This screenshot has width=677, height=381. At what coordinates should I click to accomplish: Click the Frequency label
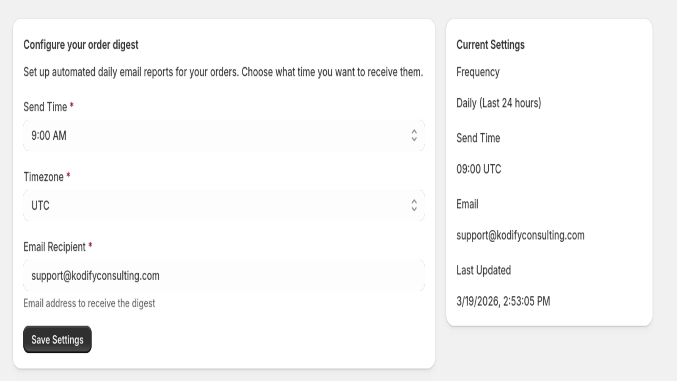pos(478,72)
